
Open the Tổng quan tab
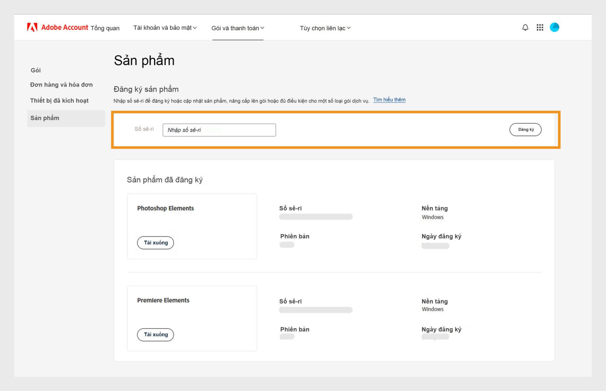pyautogui.click(x=105, y=28)
